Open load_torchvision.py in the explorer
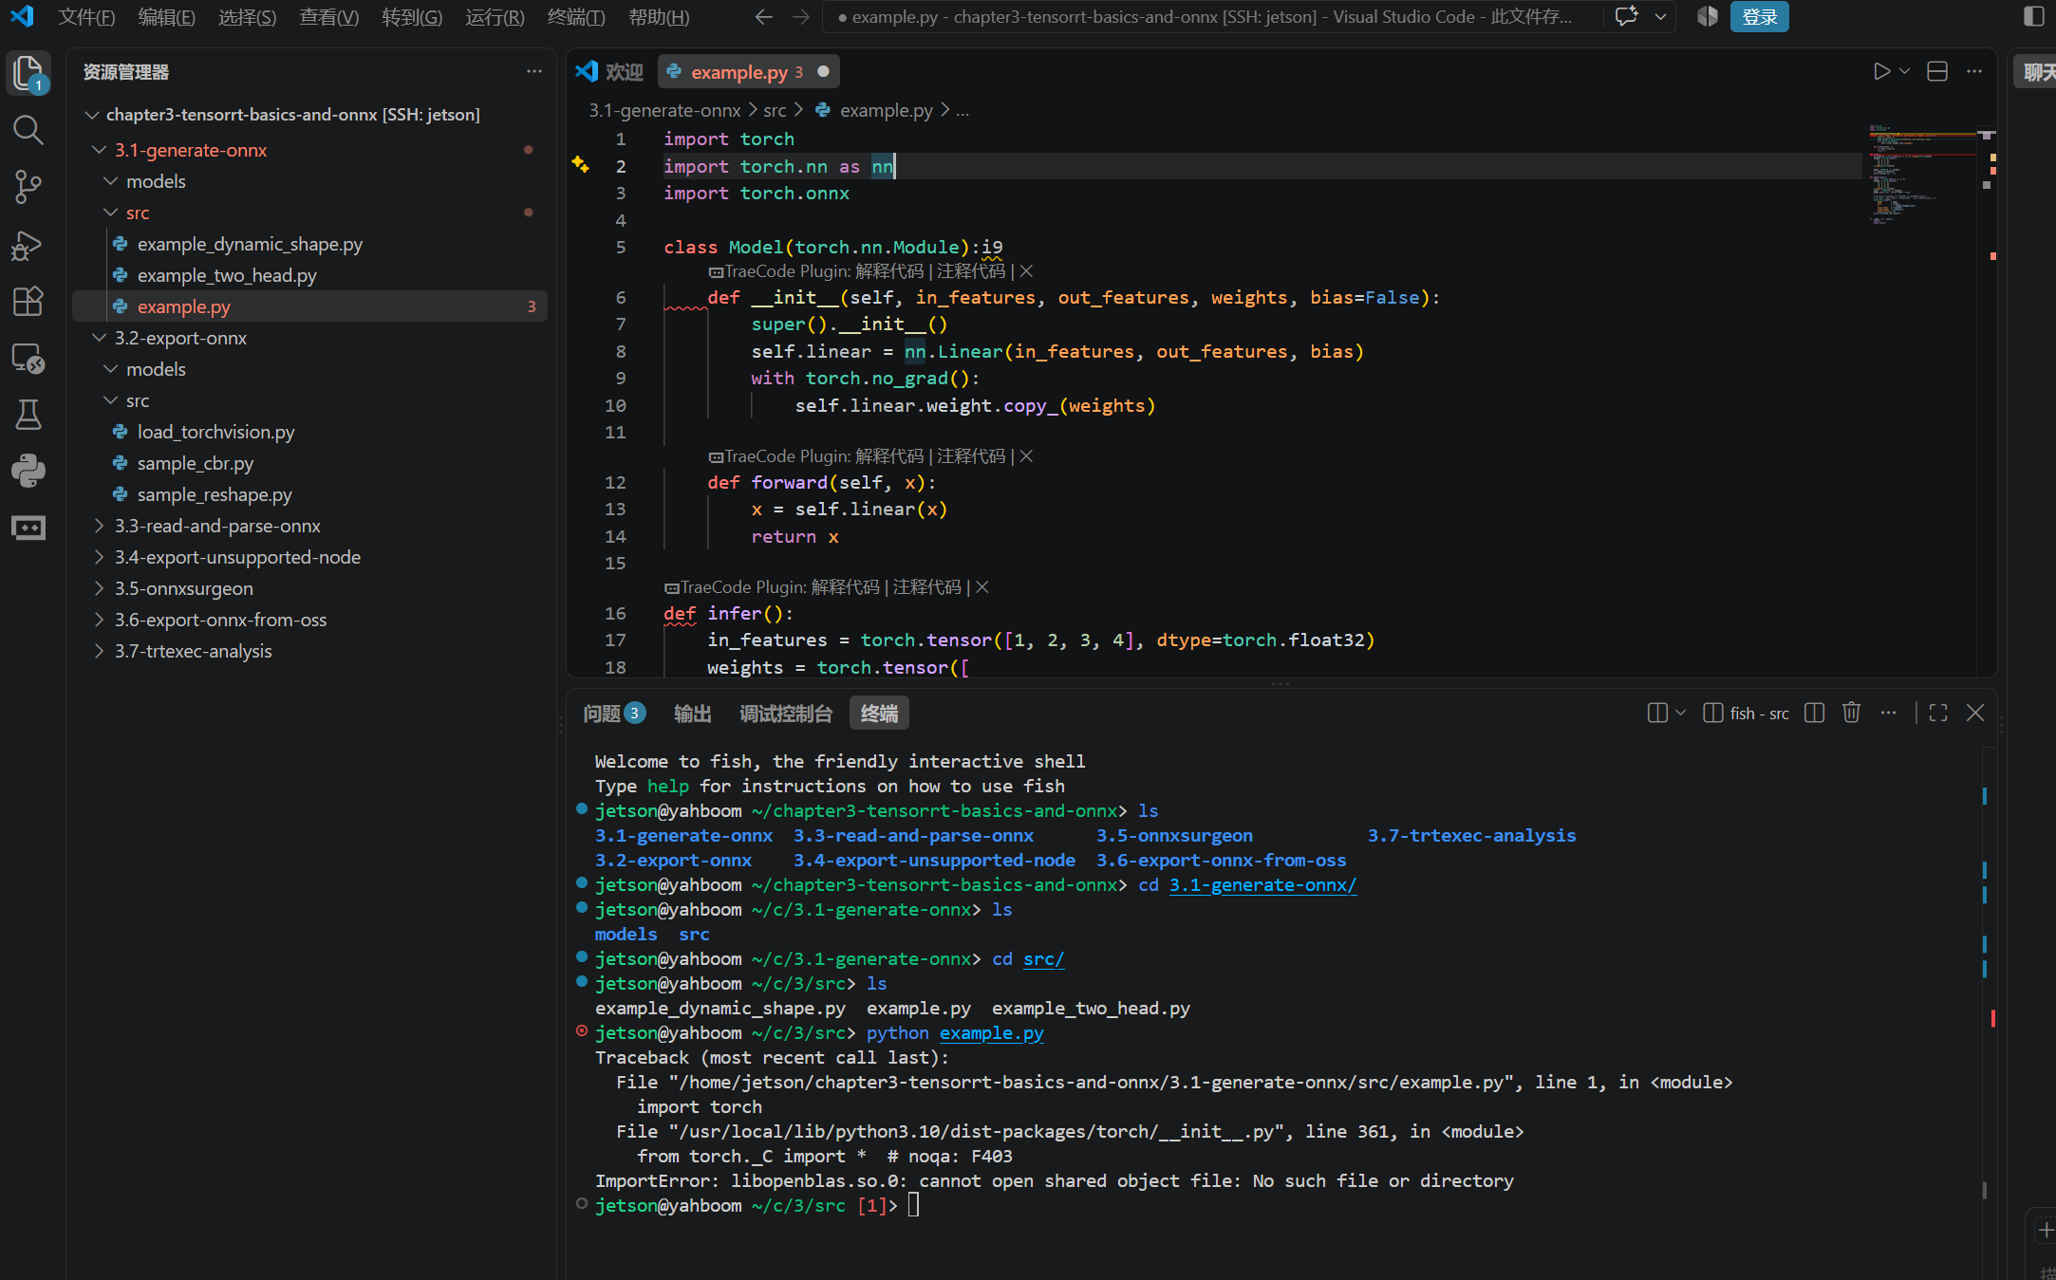The width and height of the screenshot is (2056, 1280). [x=309, y=432]
